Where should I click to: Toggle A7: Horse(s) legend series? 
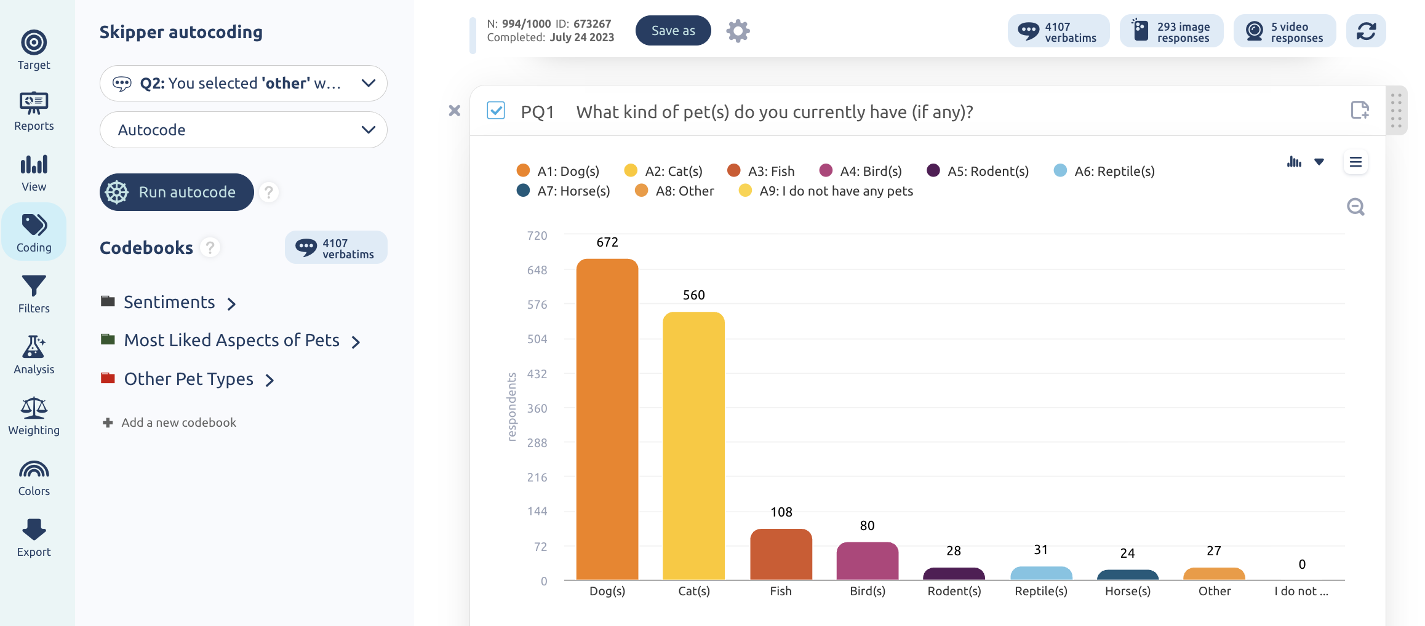[563, 191]
